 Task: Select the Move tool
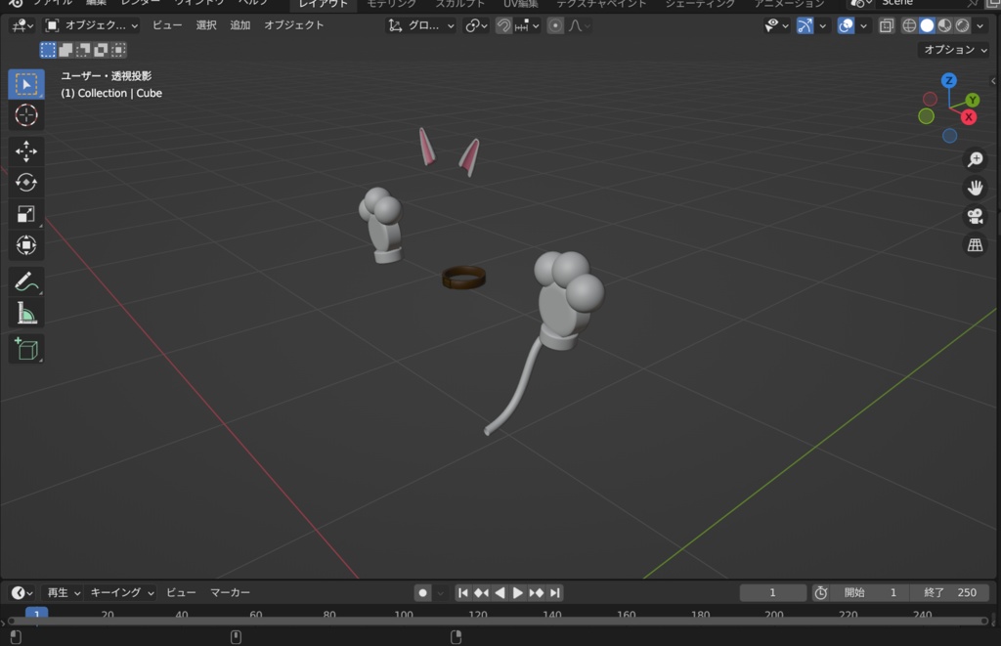tap(26, 151)
